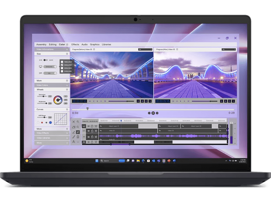Click the monitor resolution icon in Size panel
The image size is (271, 203).
point(40,67)
